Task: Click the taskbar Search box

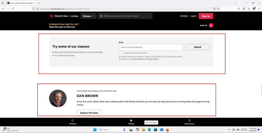Action: 113,129
